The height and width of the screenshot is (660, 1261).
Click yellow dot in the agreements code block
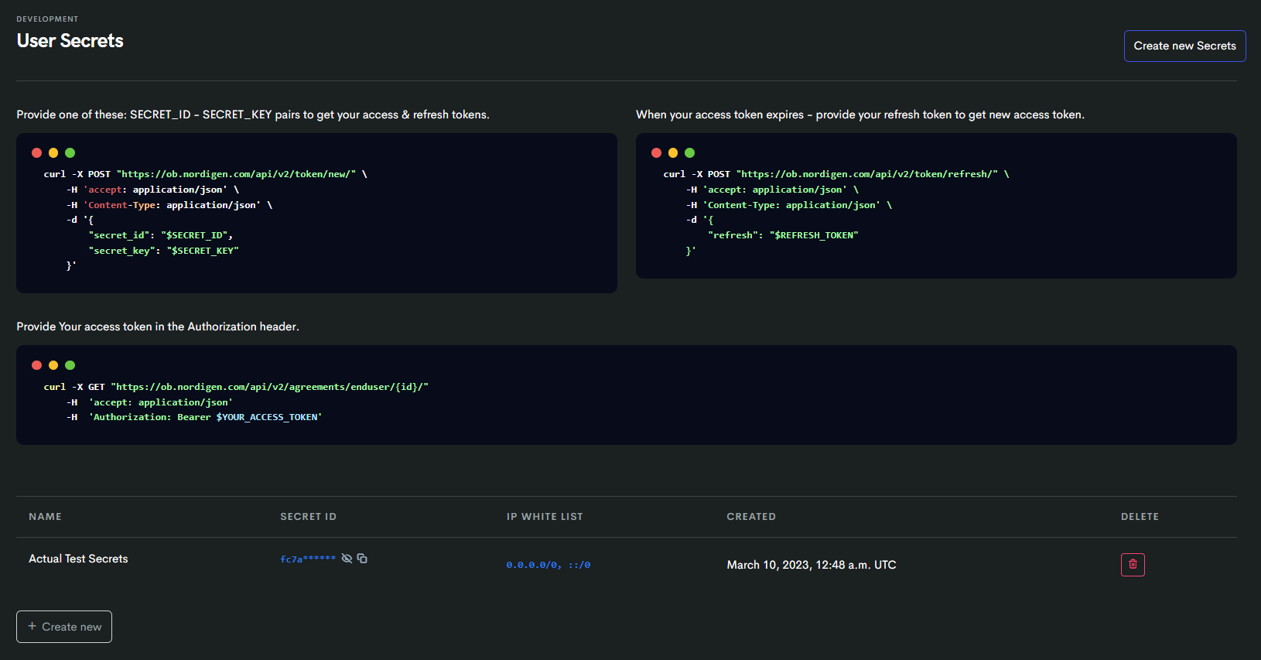(53, 365)
